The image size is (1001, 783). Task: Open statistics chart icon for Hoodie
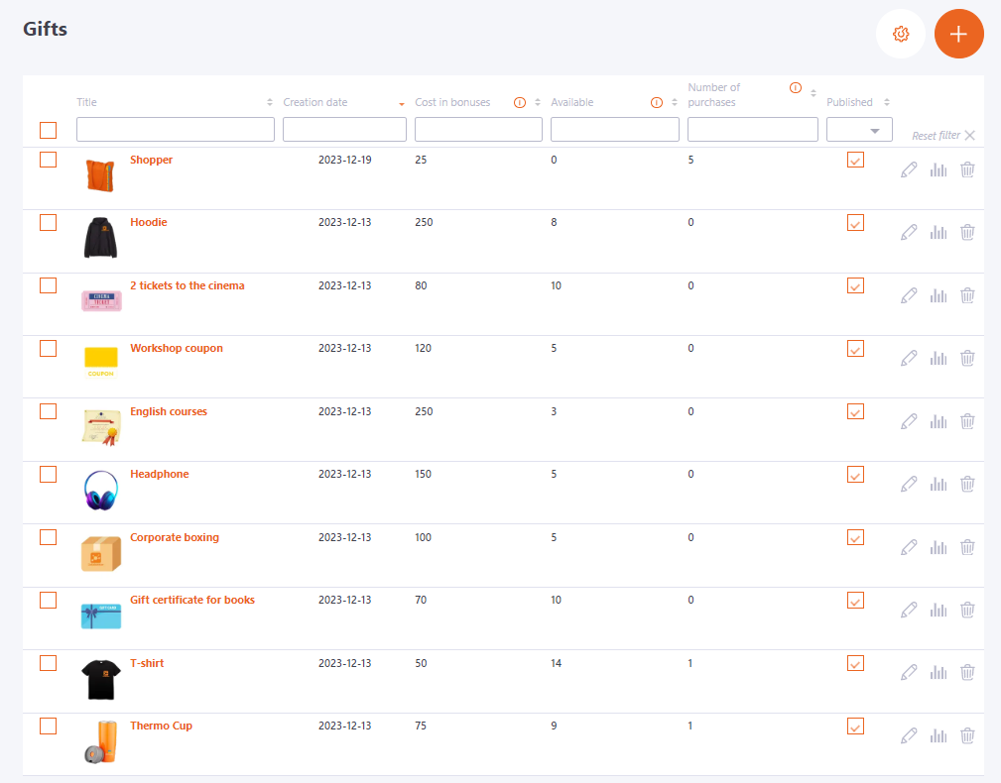coord(938,232)
